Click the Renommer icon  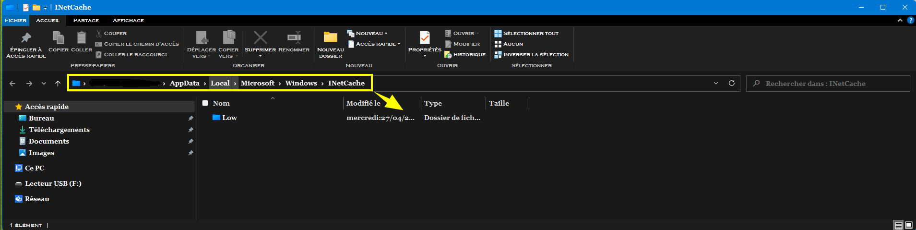(x=294, y=37)
